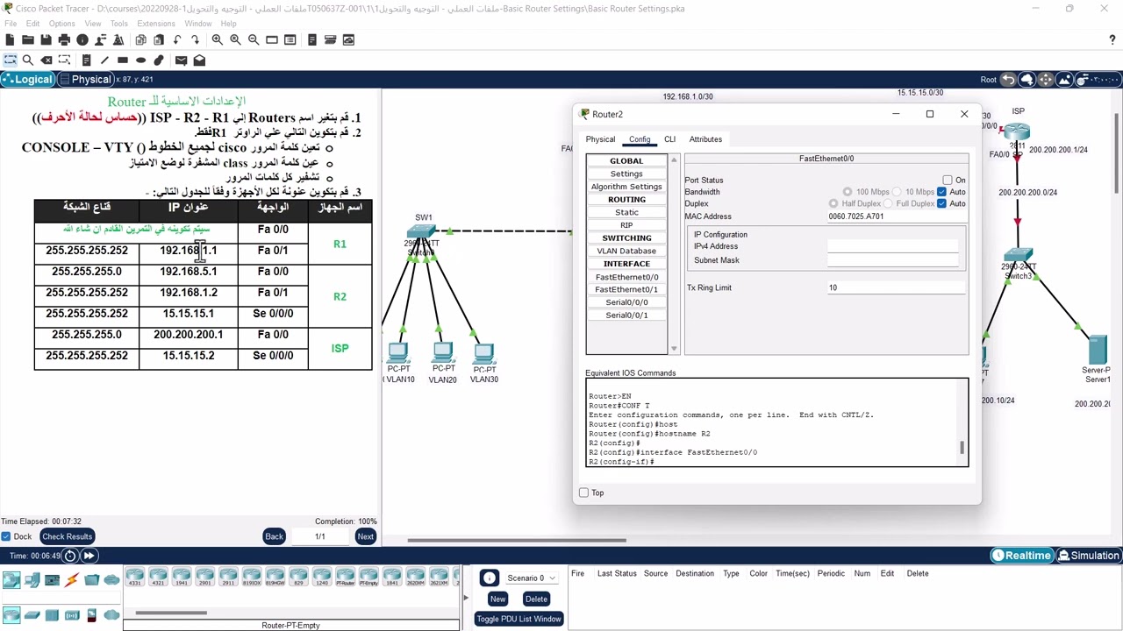Screen dimensions: 1123x631
Task: Switch to the Physical tab in Router2
Action: [600, 139]
